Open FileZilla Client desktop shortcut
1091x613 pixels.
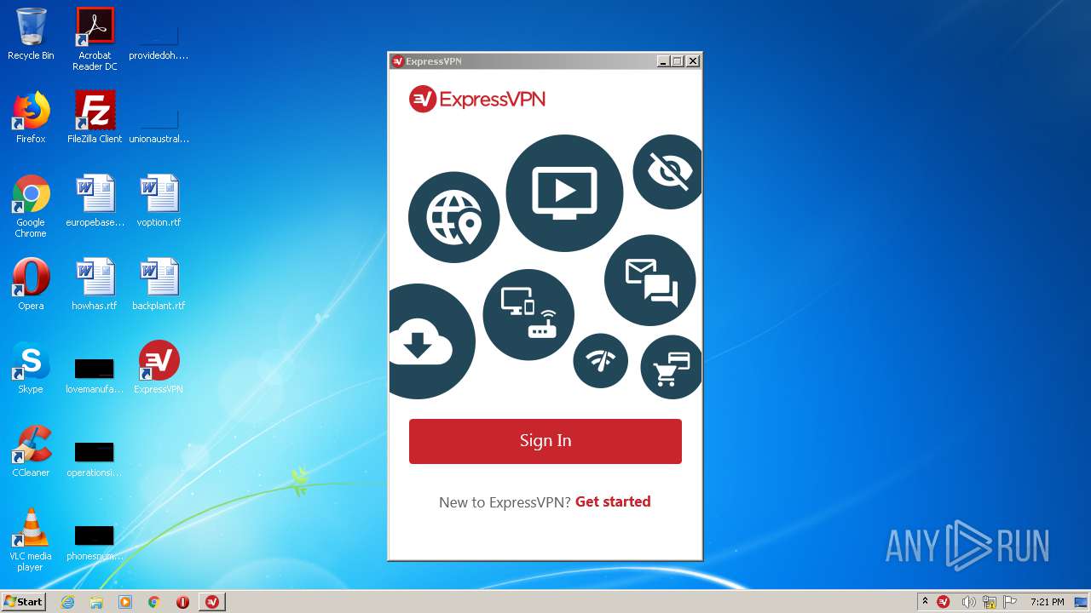(x=95, y=117)
